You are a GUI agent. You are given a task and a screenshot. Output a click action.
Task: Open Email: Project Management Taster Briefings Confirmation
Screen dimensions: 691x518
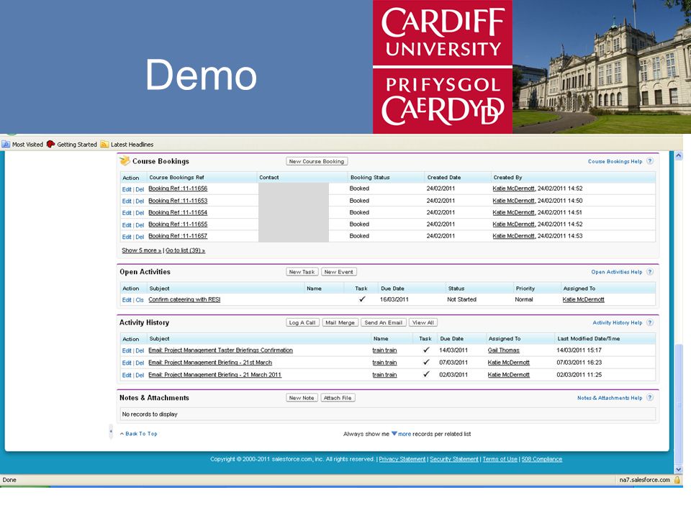click(220, 350)
